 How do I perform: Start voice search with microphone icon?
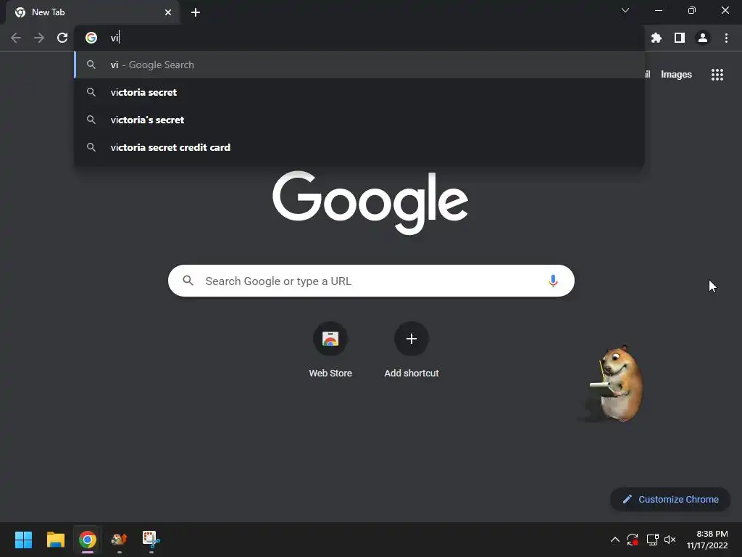click(553, 281)
